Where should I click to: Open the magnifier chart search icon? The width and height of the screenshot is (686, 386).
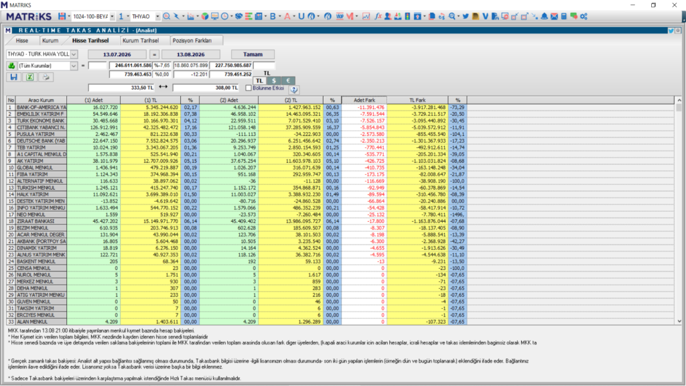[x=167, y=16]
